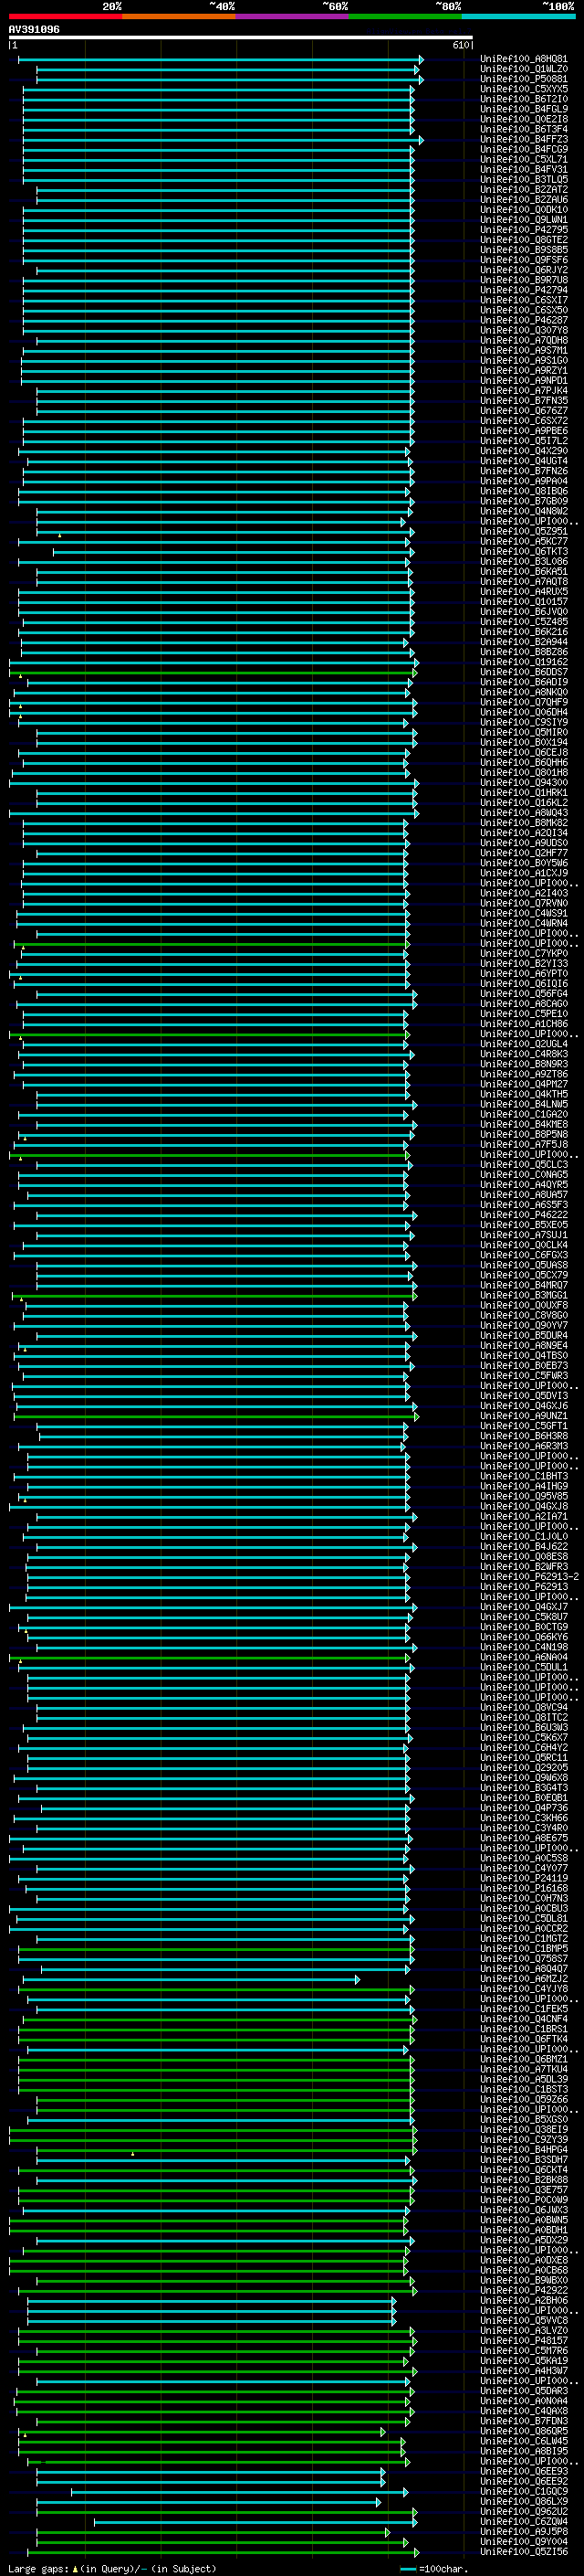The width and height of the screenshot is (584, 2576).
Task: Select the UniRef100_B9S8B5 label
Action: click(x=523, y=250)
